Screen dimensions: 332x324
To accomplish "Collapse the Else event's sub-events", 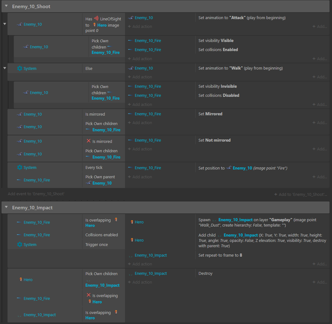I will click(x=5, y=68).
